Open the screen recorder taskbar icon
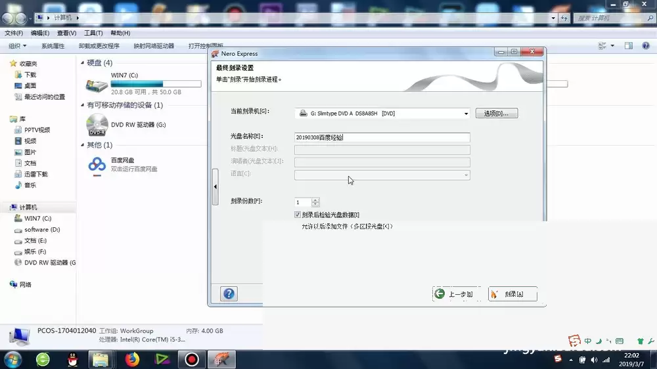 pyautogui.click(x=192, y=359)
